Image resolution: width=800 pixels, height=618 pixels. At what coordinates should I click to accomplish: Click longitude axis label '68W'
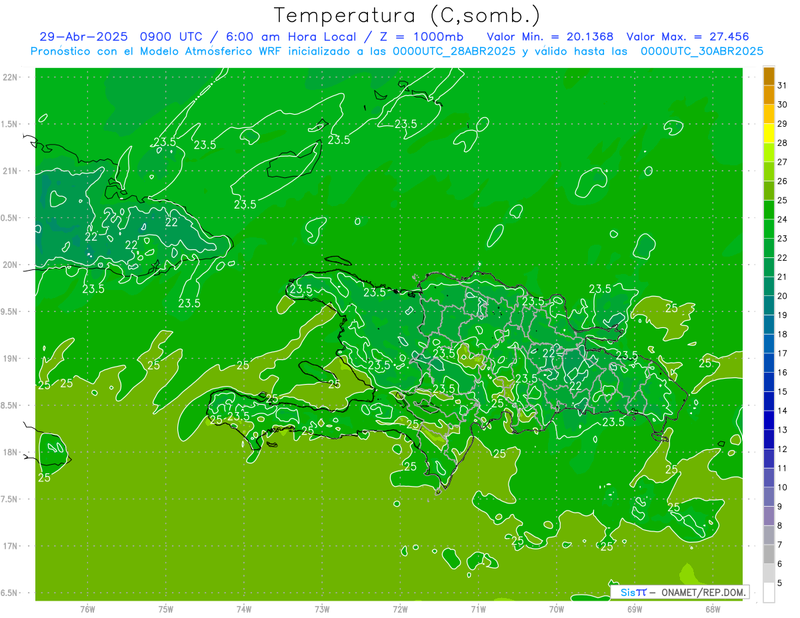[x=713, y=609]
